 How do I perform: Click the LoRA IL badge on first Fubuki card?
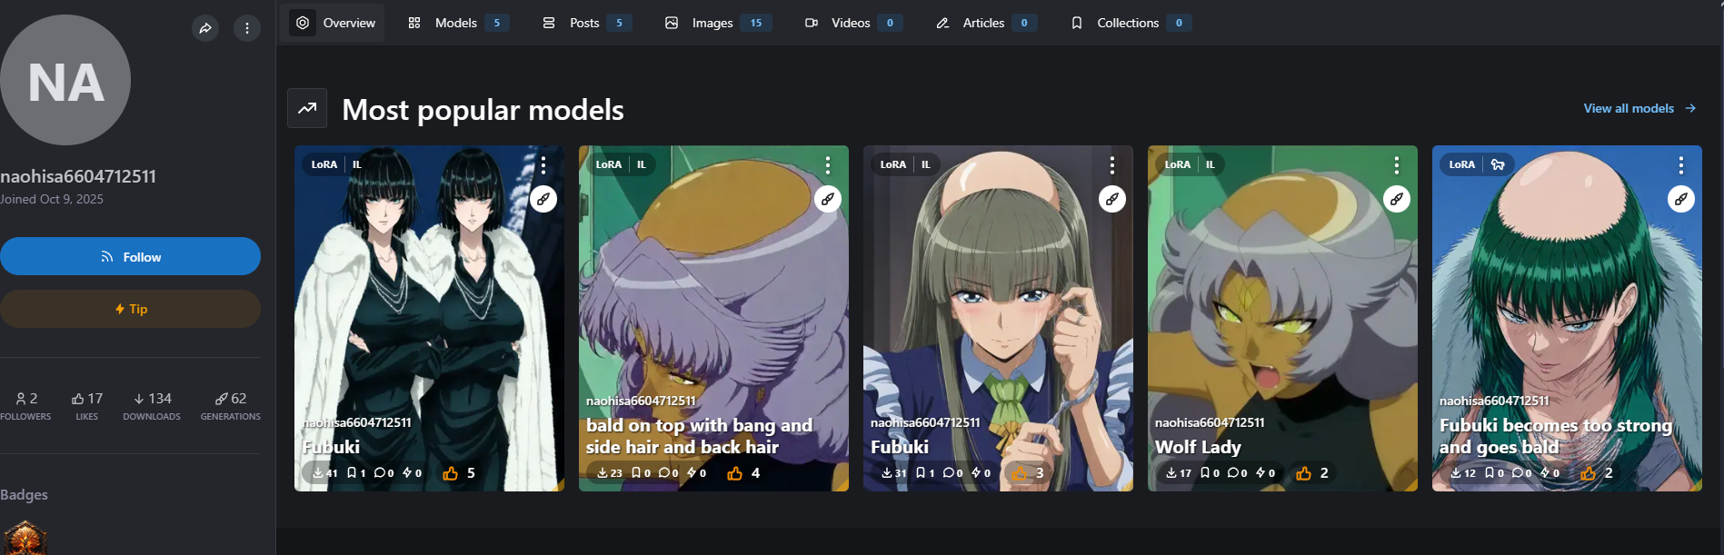[x=336, y=164]
